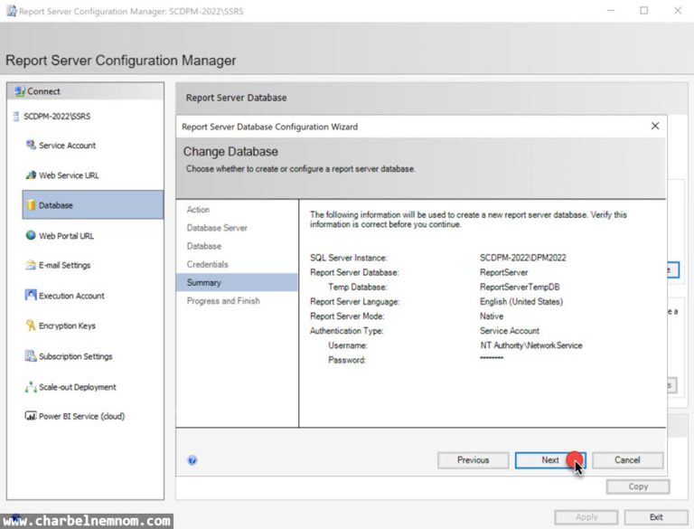Select the Database wizard step
This screenshot has height=529, width=694.
[x=204, y=246]
